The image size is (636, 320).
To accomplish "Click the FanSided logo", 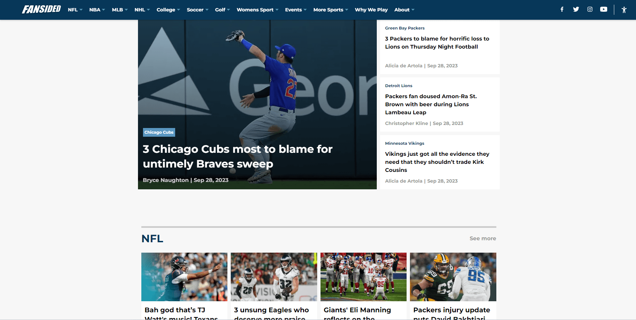I will (x=41, y=9).
